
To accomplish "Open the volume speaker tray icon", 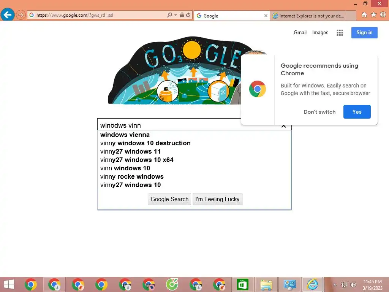I will [353, 284].
